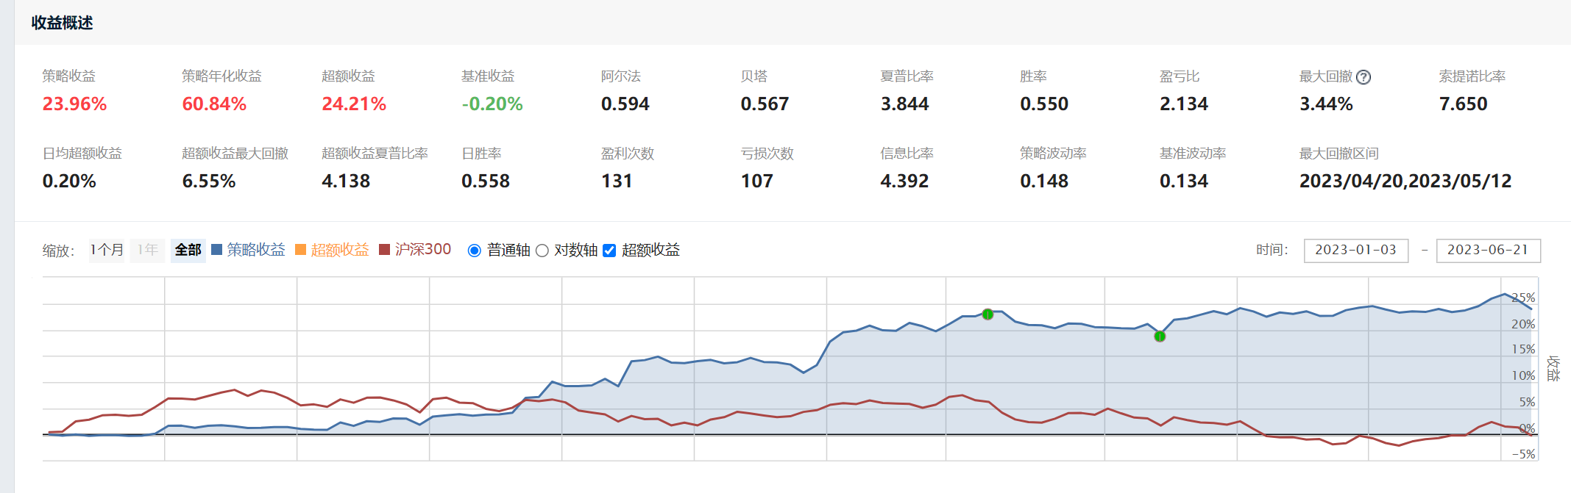Zoom chart to 1个月
Image resolution: width=1571 pixels, height=493 pixels.
tap(107, 250)
